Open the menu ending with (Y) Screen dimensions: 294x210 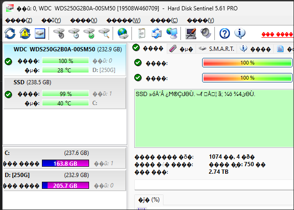[51, 20]
